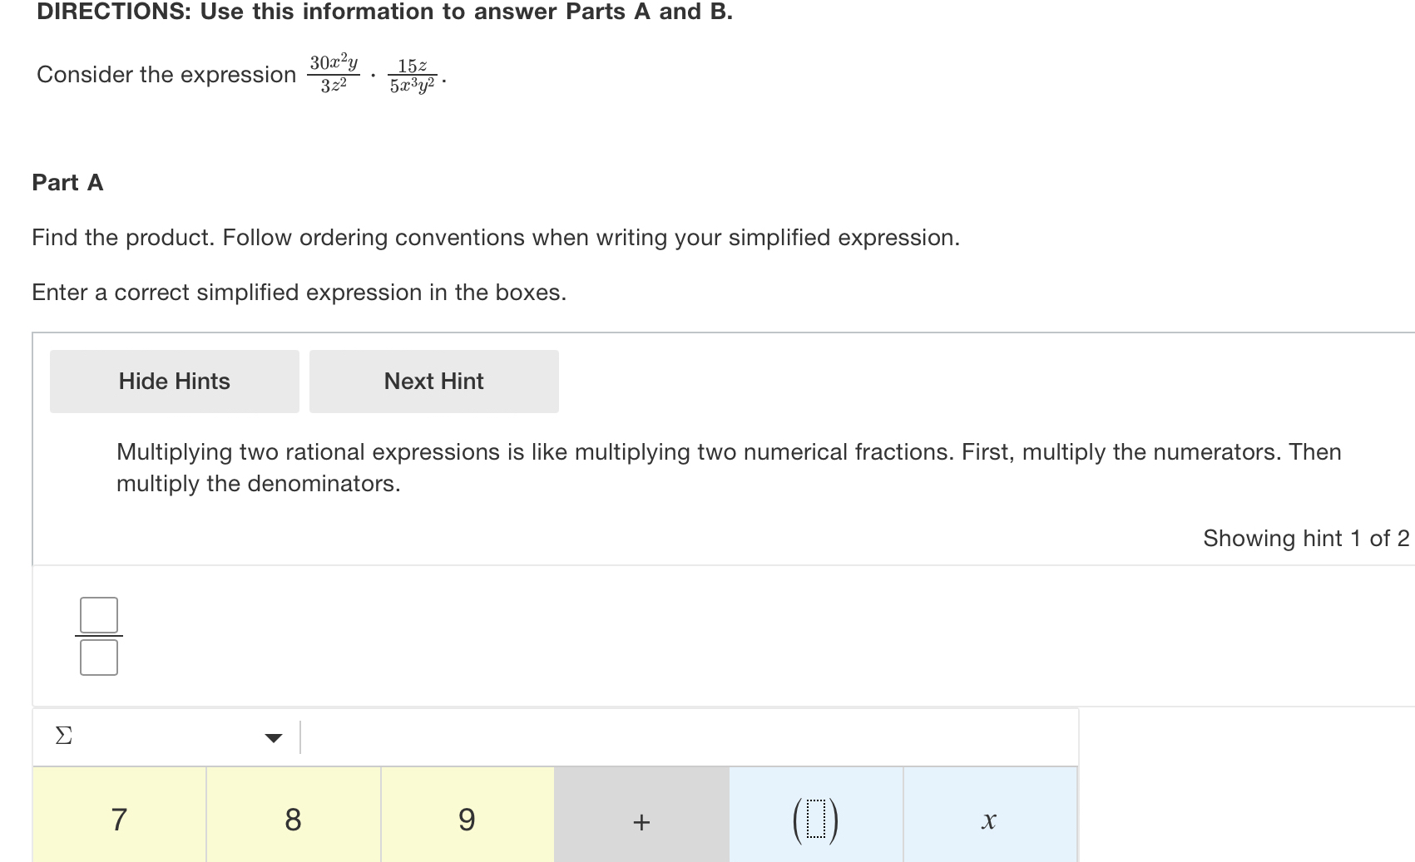Insert a parentheses template

tap(815, 820)
